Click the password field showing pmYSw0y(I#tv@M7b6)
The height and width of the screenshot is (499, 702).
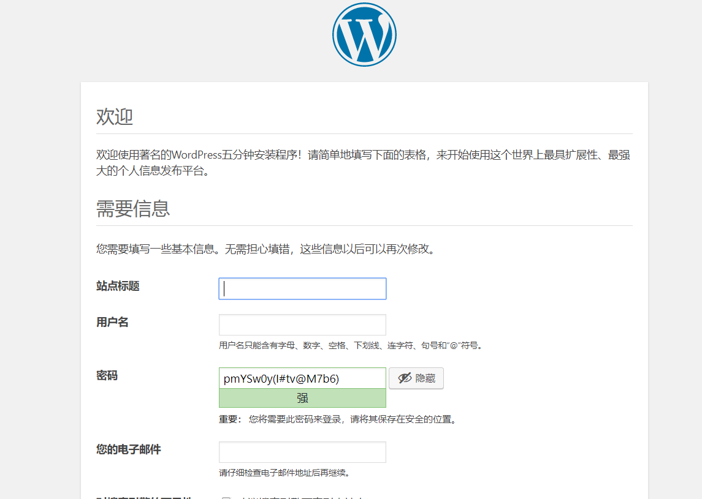pyautogui.click(x=302, y=378)
